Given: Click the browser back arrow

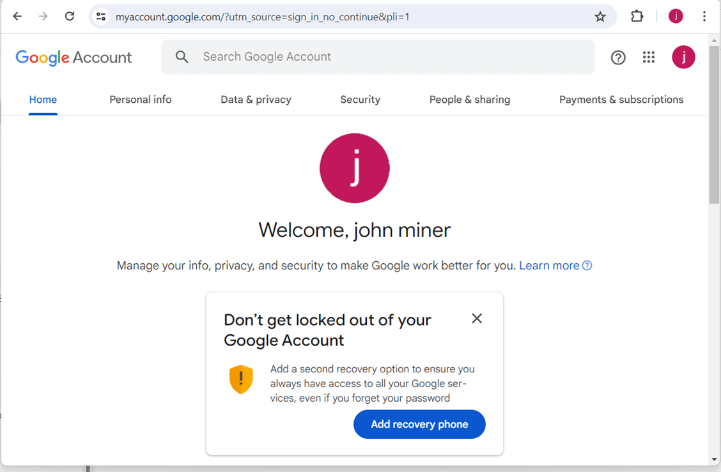Looking at the screenshot, I should click(17, 17).
